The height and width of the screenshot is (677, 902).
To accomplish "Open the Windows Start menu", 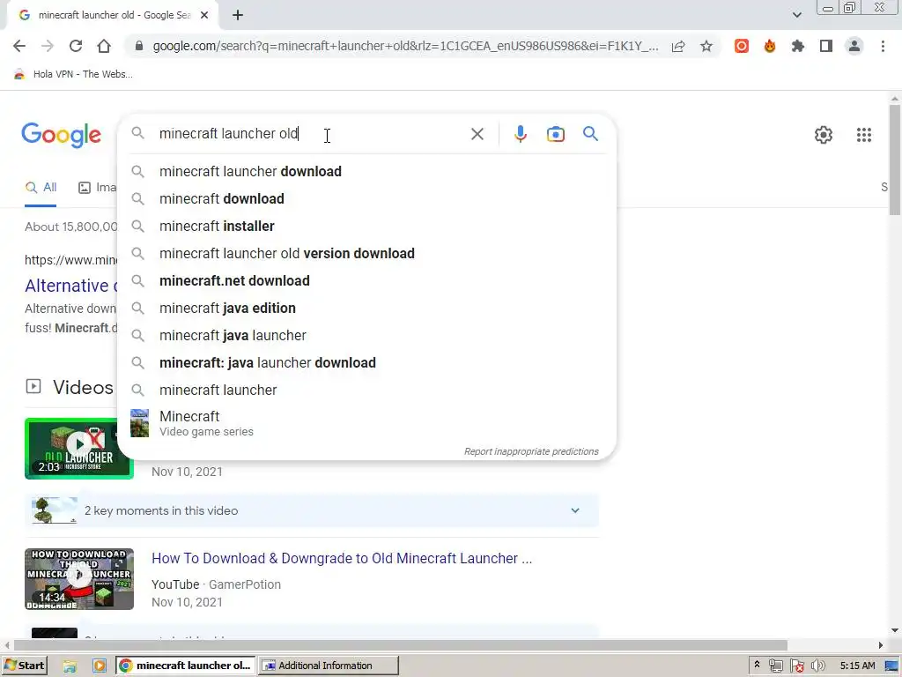I will (x=24, y=666).
